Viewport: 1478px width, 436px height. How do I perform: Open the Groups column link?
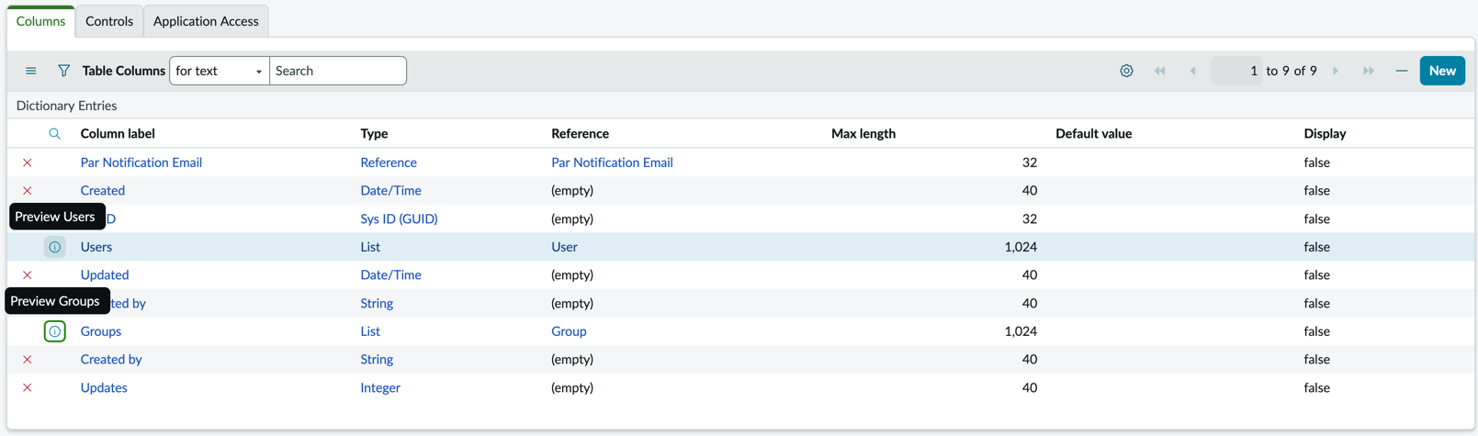click(101, 331)
